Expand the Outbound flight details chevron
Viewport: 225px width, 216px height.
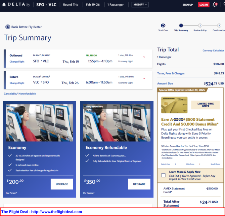(144, 57)
